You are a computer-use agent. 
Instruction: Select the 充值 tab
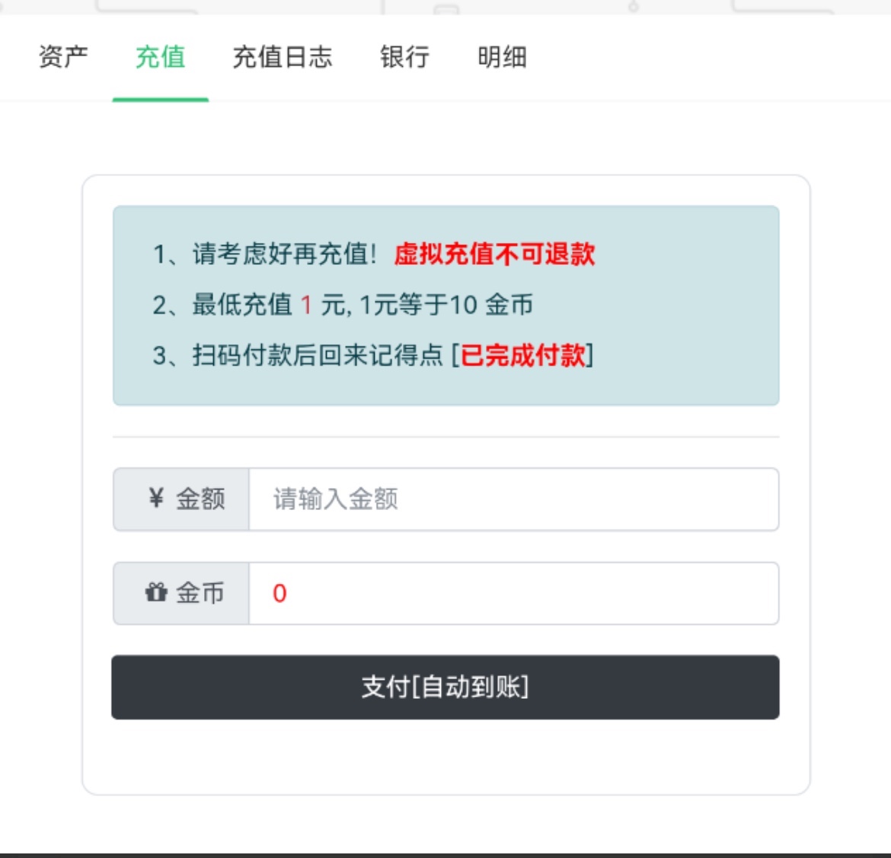pyautogui.click(x=160, y=57)
